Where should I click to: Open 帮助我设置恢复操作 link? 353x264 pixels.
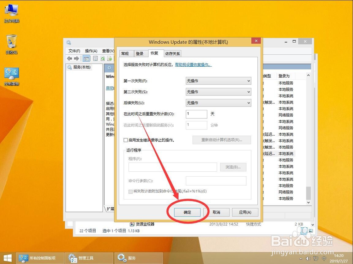point(193,65)
